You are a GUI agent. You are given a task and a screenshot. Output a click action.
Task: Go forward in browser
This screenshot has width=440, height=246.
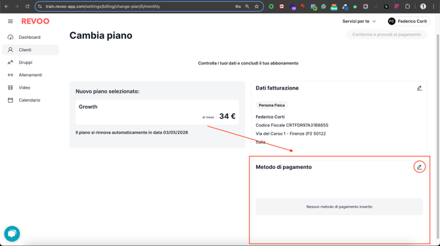tap(17, 7)
